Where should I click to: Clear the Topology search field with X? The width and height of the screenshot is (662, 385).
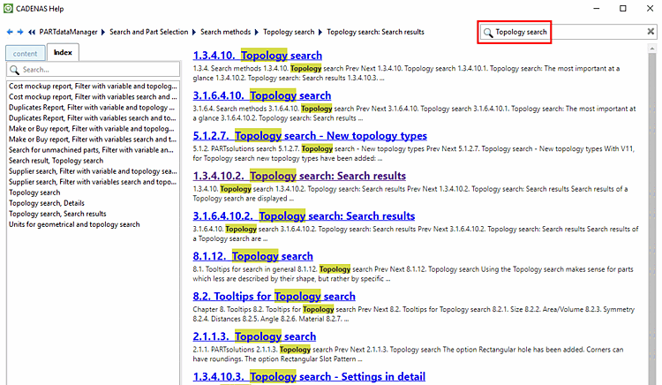(x=651, y=32)
